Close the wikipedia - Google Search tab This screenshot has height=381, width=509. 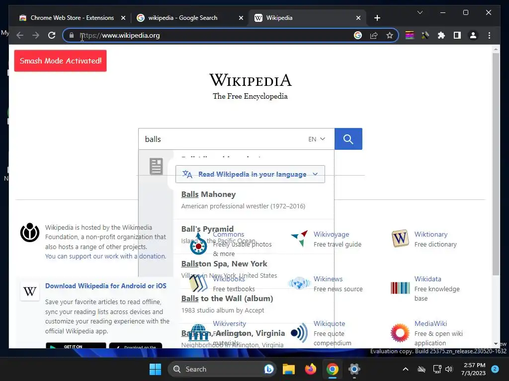(x=241, y=18)
